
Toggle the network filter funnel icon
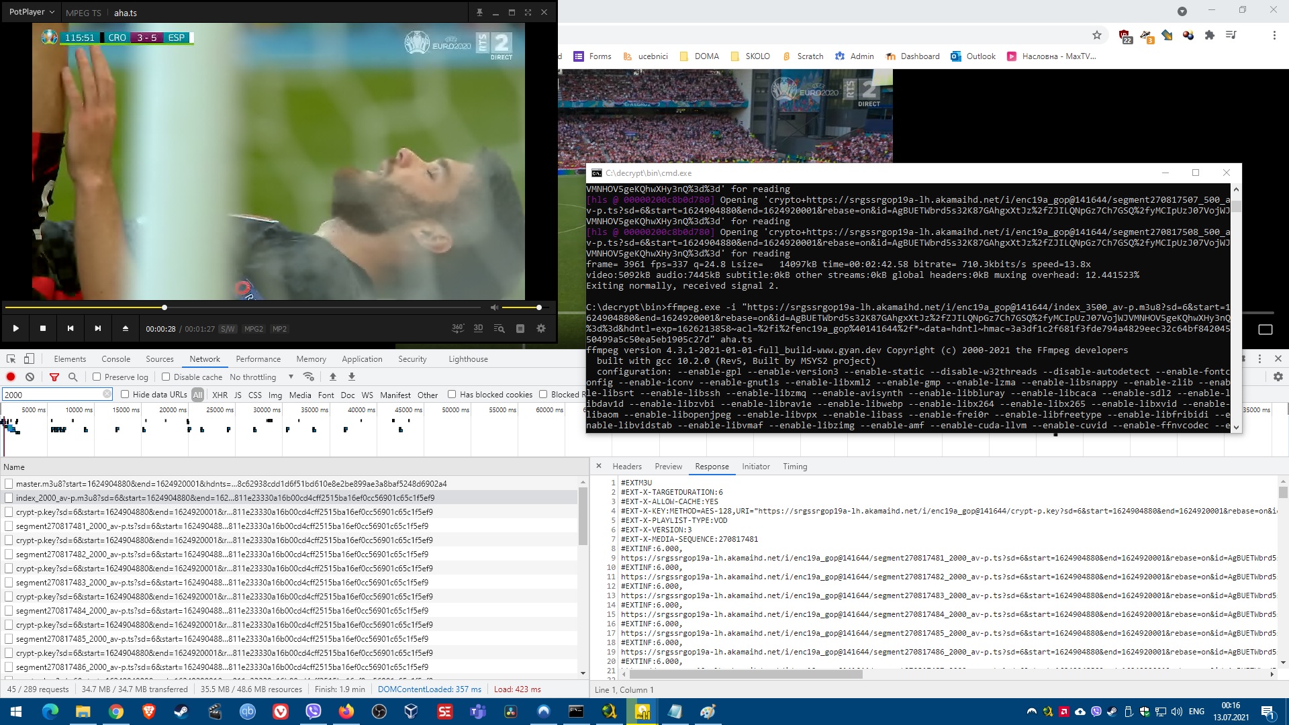pyautogui.click(x=54, y=377)
